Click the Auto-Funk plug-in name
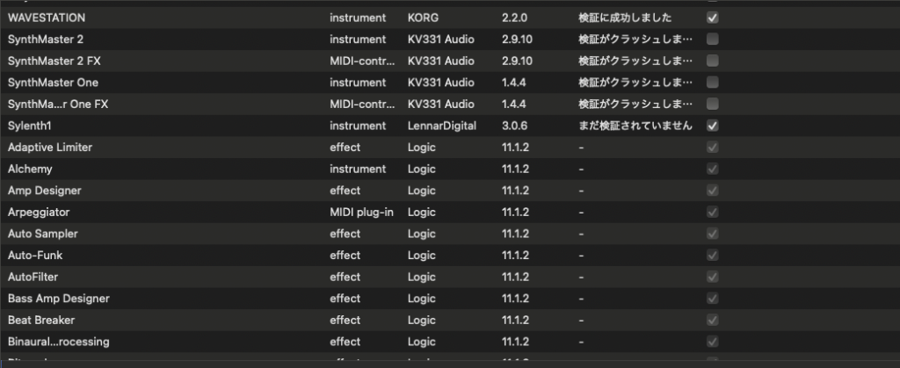Image resolution: width=900 pixels, height=368 pixels. (35, 256)
